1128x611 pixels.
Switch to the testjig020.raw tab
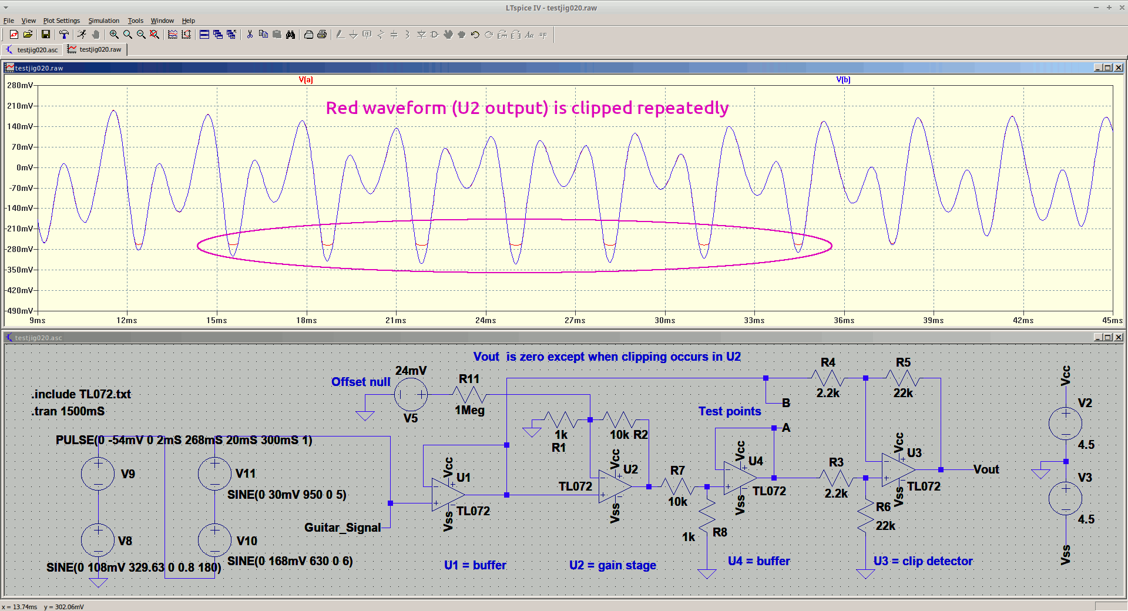pyautogui.click(x=95, y=49)
